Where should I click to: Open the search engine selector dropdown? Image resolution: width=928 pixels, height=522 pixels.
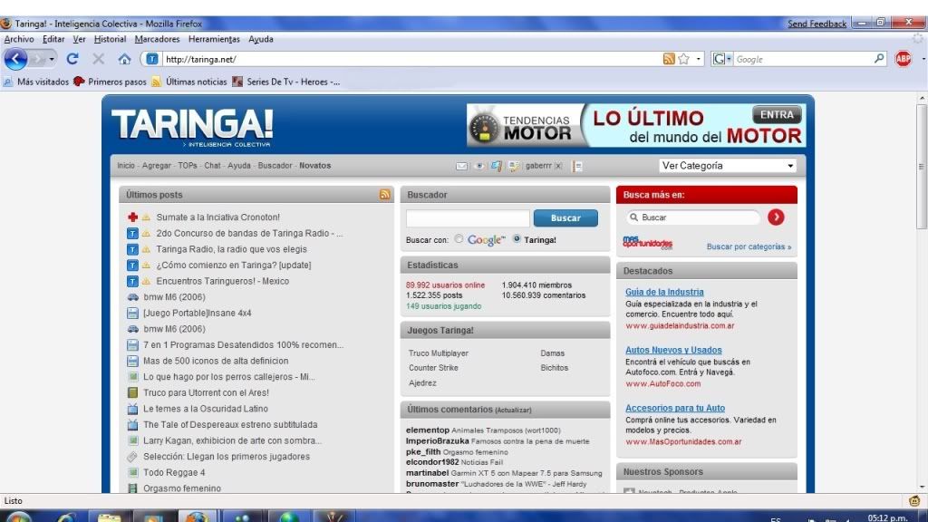point(722,59)
